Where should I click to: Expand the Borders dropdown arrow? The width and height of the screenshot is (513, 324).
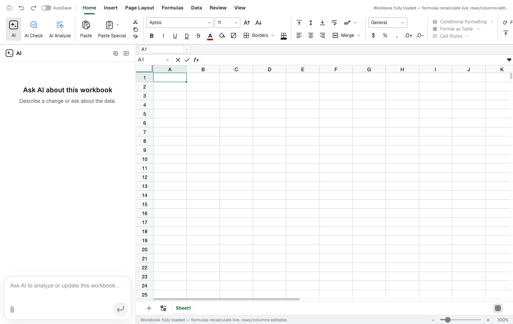(x=273, y=35)
